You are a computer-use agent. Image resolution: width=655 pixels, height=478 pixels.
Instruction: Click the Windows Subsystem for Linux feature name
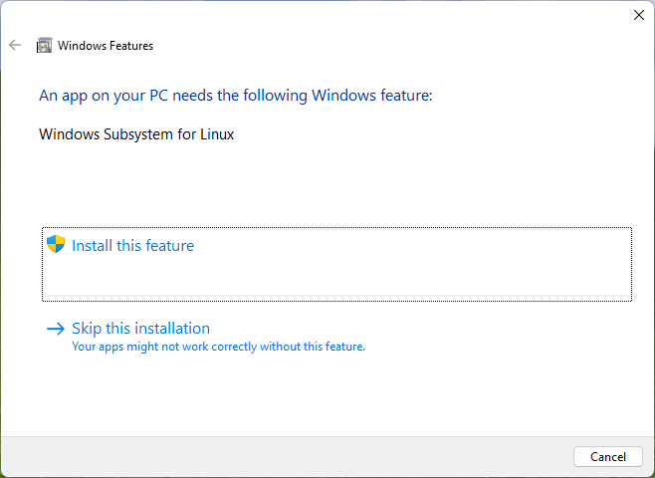(x=136, y=134)
